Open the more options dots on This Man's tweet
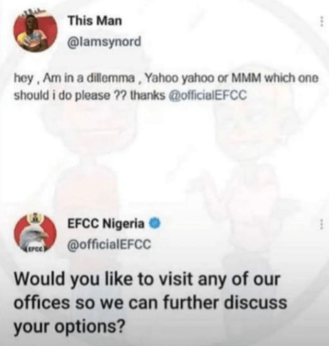This screenshot has height=346, width=329. pos(321,22)
